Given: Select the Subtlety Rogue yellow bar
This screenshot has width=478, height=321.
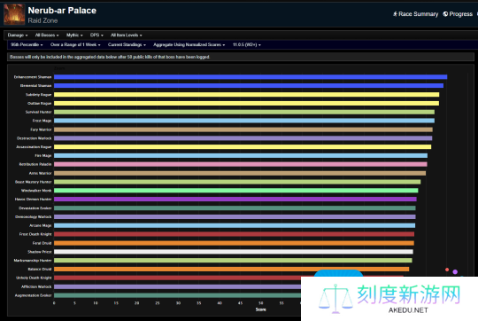Looking at the screenshot, I should tap(247, 95).
